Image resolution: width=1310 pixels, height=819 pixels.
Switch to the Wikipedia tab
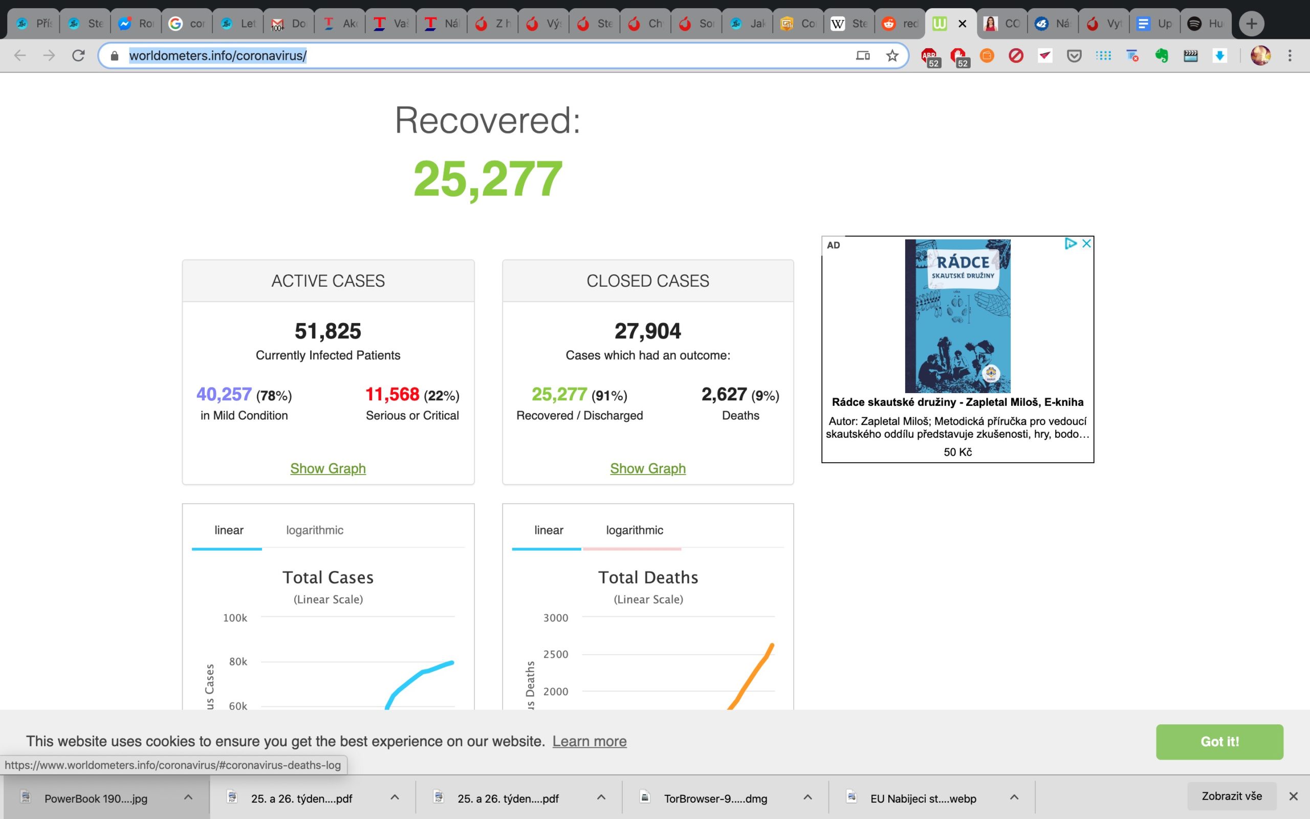coord(849,24)
